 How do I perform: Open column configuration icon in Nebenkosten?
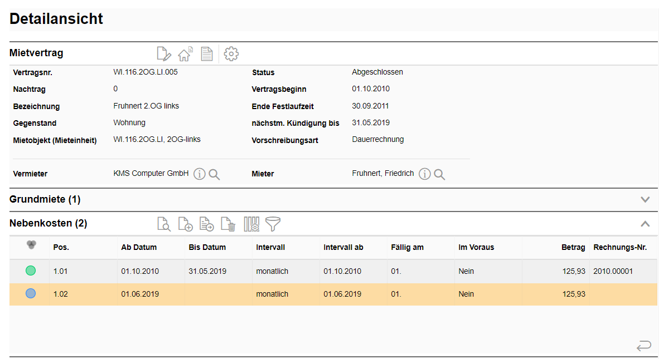point(251,224)
